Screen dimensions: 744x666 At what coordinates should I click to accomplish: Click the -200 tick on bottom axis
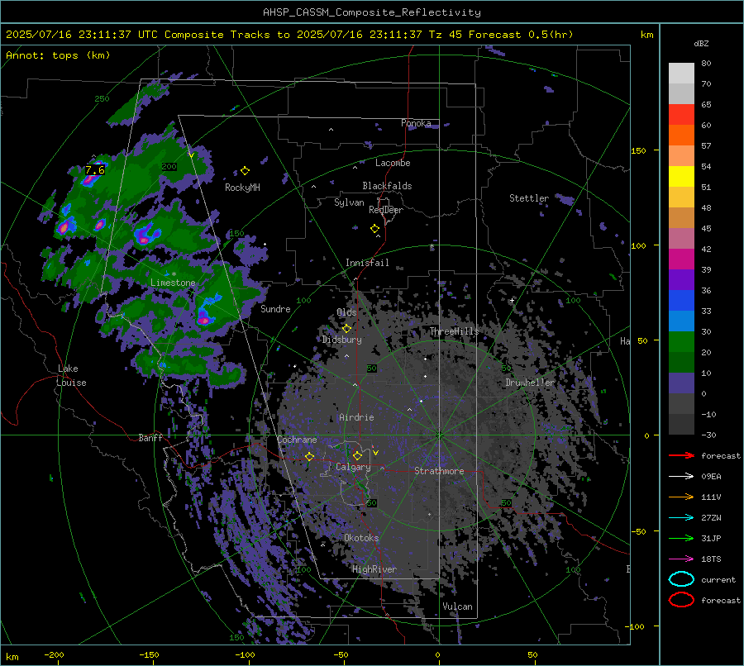[x=54, y=655]
